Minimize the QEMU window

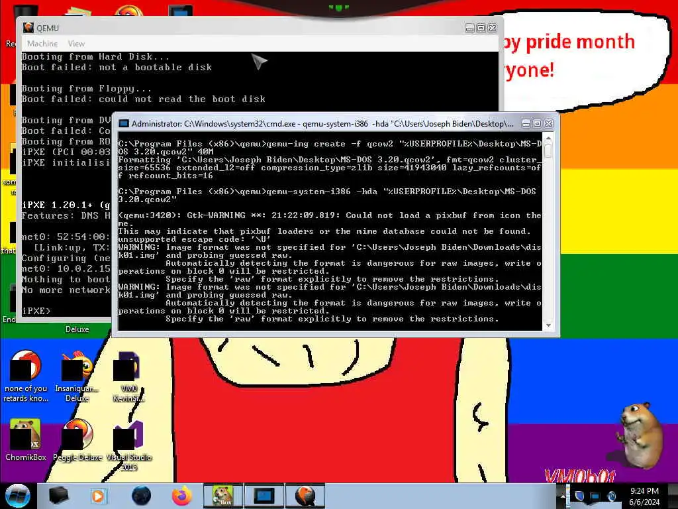pos(469,28)
